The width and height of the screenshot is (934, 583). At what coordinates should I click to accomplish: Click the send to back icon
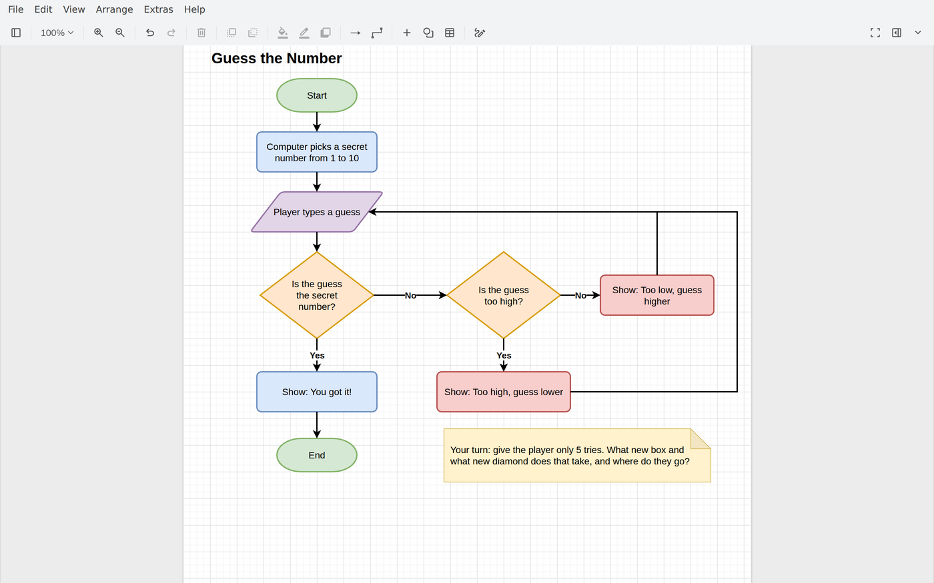click(253, 33)
